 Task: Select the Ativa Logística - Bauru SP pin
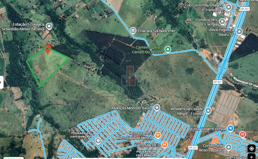[239, 31]
